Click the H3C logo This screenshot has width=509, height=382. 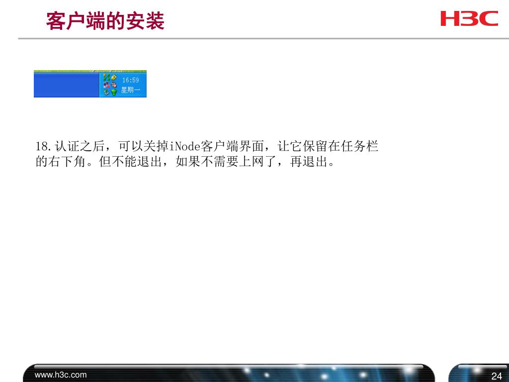(469, 18)
